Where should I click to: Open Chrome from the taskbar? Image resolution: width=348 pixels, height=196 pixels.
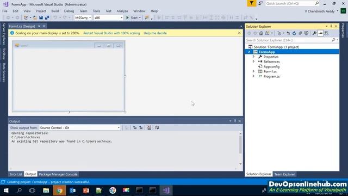[59, 191]
